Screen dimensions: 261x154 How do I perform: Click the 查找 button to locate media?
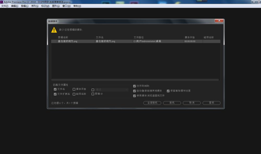tap(211, 103)
